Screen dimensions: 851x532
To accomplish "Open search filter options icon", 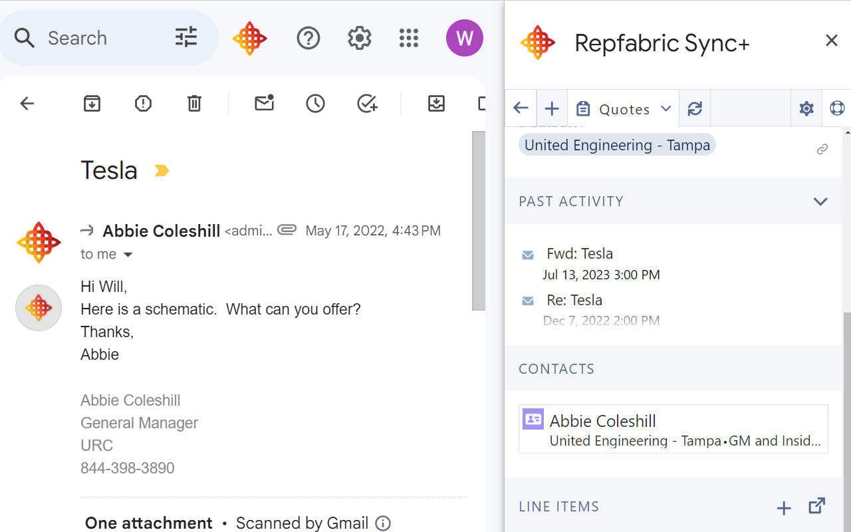I will pyautogui.click(x=186, y=37).
